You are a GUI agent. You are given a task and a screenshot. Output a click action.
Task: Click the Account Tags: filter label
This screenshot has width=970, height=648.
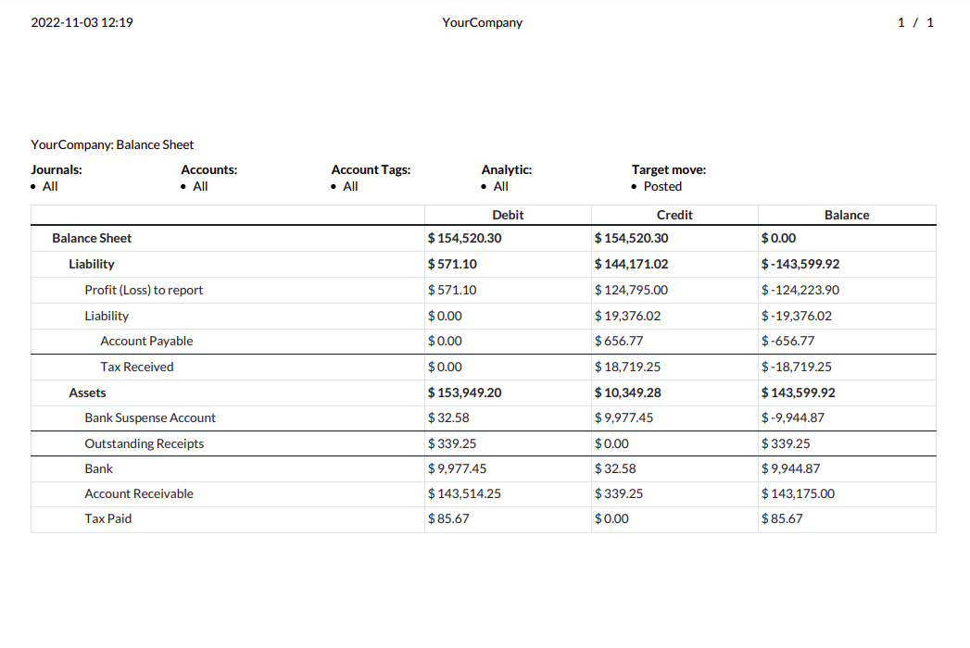point(371,169)
